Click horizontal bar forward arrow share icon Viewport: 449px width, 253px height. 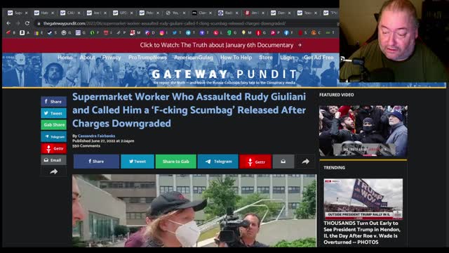305,162
